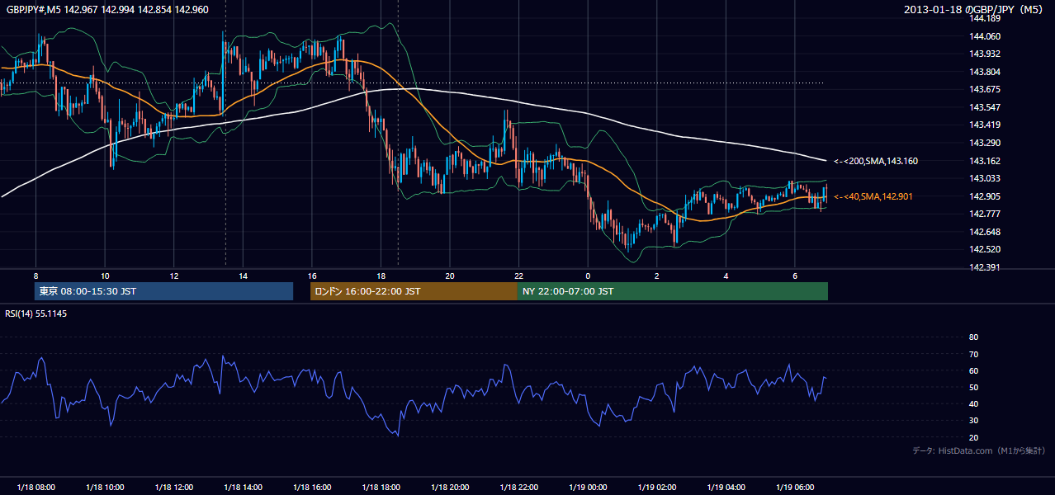Click the bottom date label 1/18 20:00
Screen dimensions: 1055x495
click(x=449, y=488)
